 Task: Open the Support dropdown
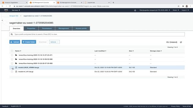(185, 10)
